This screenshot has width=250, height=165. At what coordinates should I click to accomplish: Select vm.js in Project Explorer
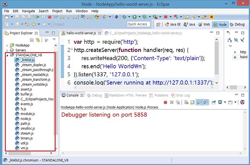(22, 148)
